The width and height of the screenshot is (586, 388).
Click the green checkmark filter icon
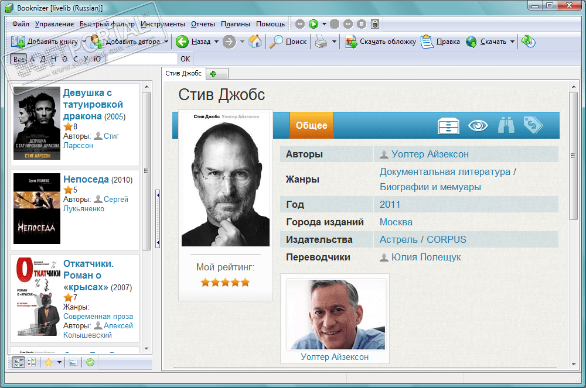90,362
